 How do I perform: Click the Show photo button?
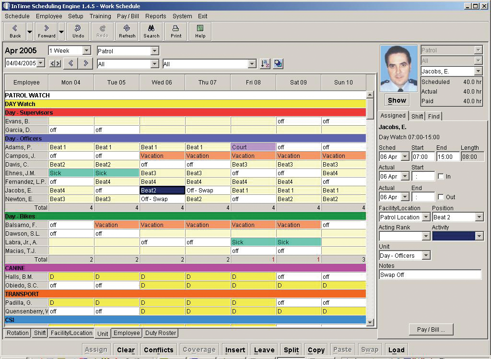397,100
